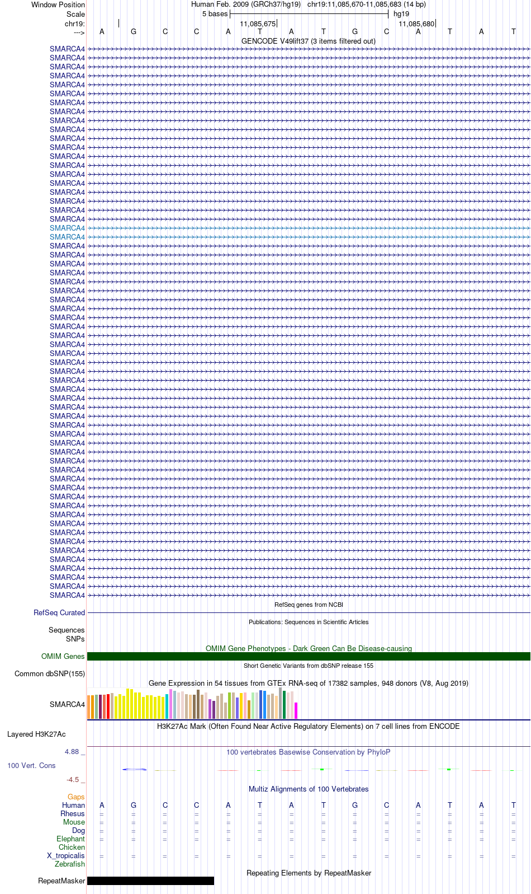Screen dimensions: 531x894
Task: Click 'Short Genetic Variants from dbSNP release 155'
Action: (309, 666)
